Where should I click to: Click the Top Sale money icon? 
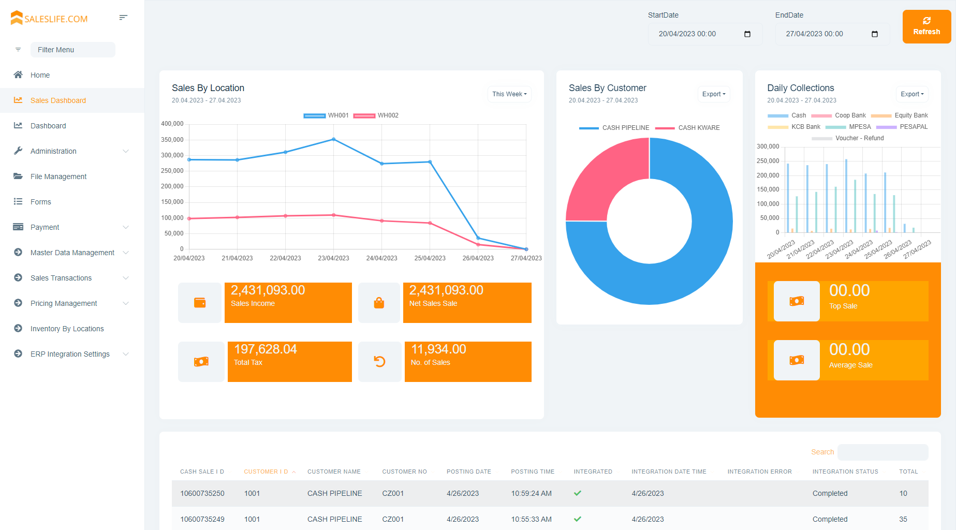tap(797, 301)
